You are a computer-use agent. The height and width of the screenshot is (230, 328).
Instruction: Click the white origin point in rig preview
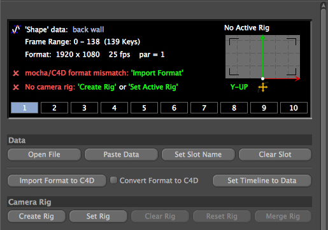[x=262, y=78]
